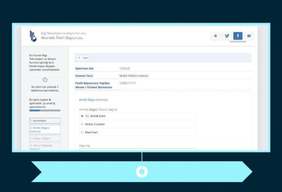
Task: Focus the Seri No input field
Action: pos(138,150)
